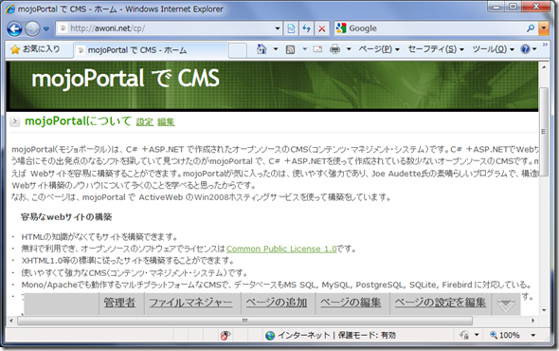
Task: Expand the Print dropdown arrow
Action: click(349, 49)
